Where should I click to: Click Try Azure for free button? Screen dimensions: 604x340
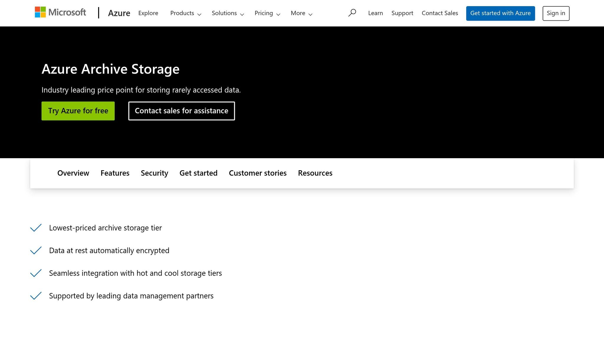pos(78,111)
